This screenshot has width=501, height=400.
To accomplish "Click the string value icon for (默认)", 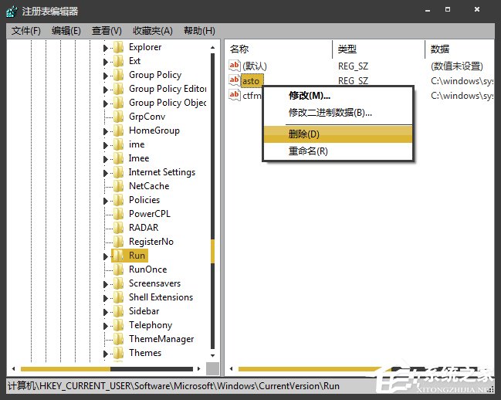I will coord(235,66).
